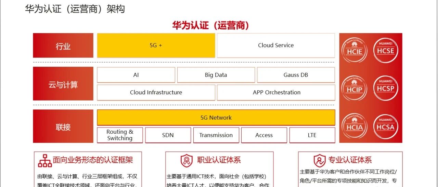Click the HCIE certification badge

pos(355,50)
